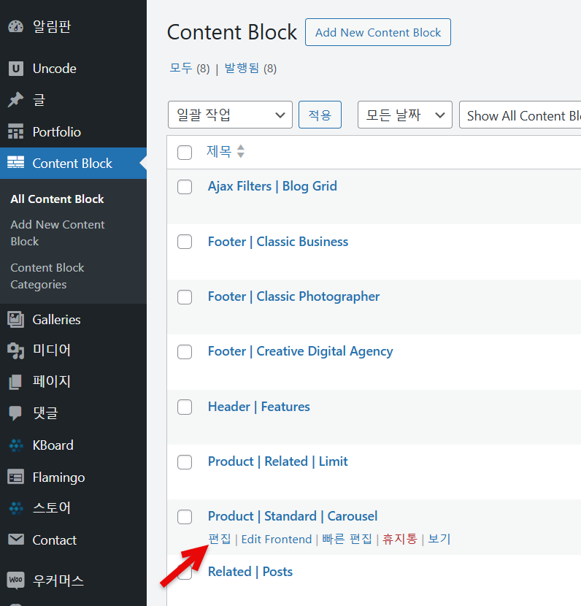Tick the select-all checkbox beside 제목

185,153
